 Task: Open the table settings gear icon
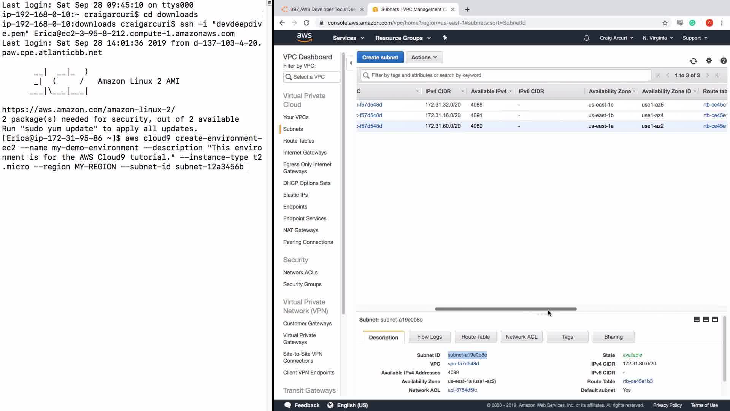[x=709, y=61]
